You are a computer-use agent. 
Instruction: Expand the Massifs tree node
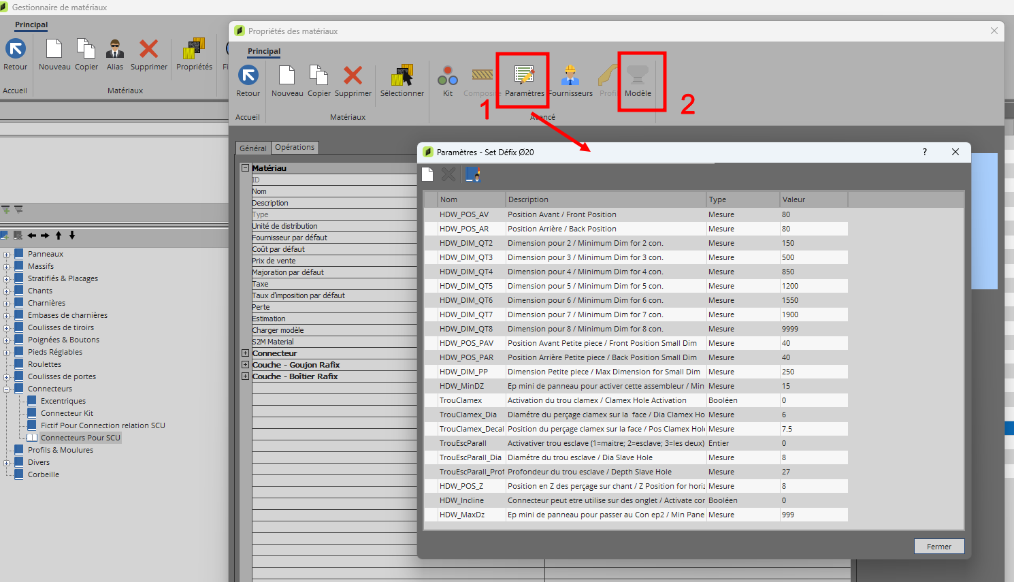click(x=7, y=267)
